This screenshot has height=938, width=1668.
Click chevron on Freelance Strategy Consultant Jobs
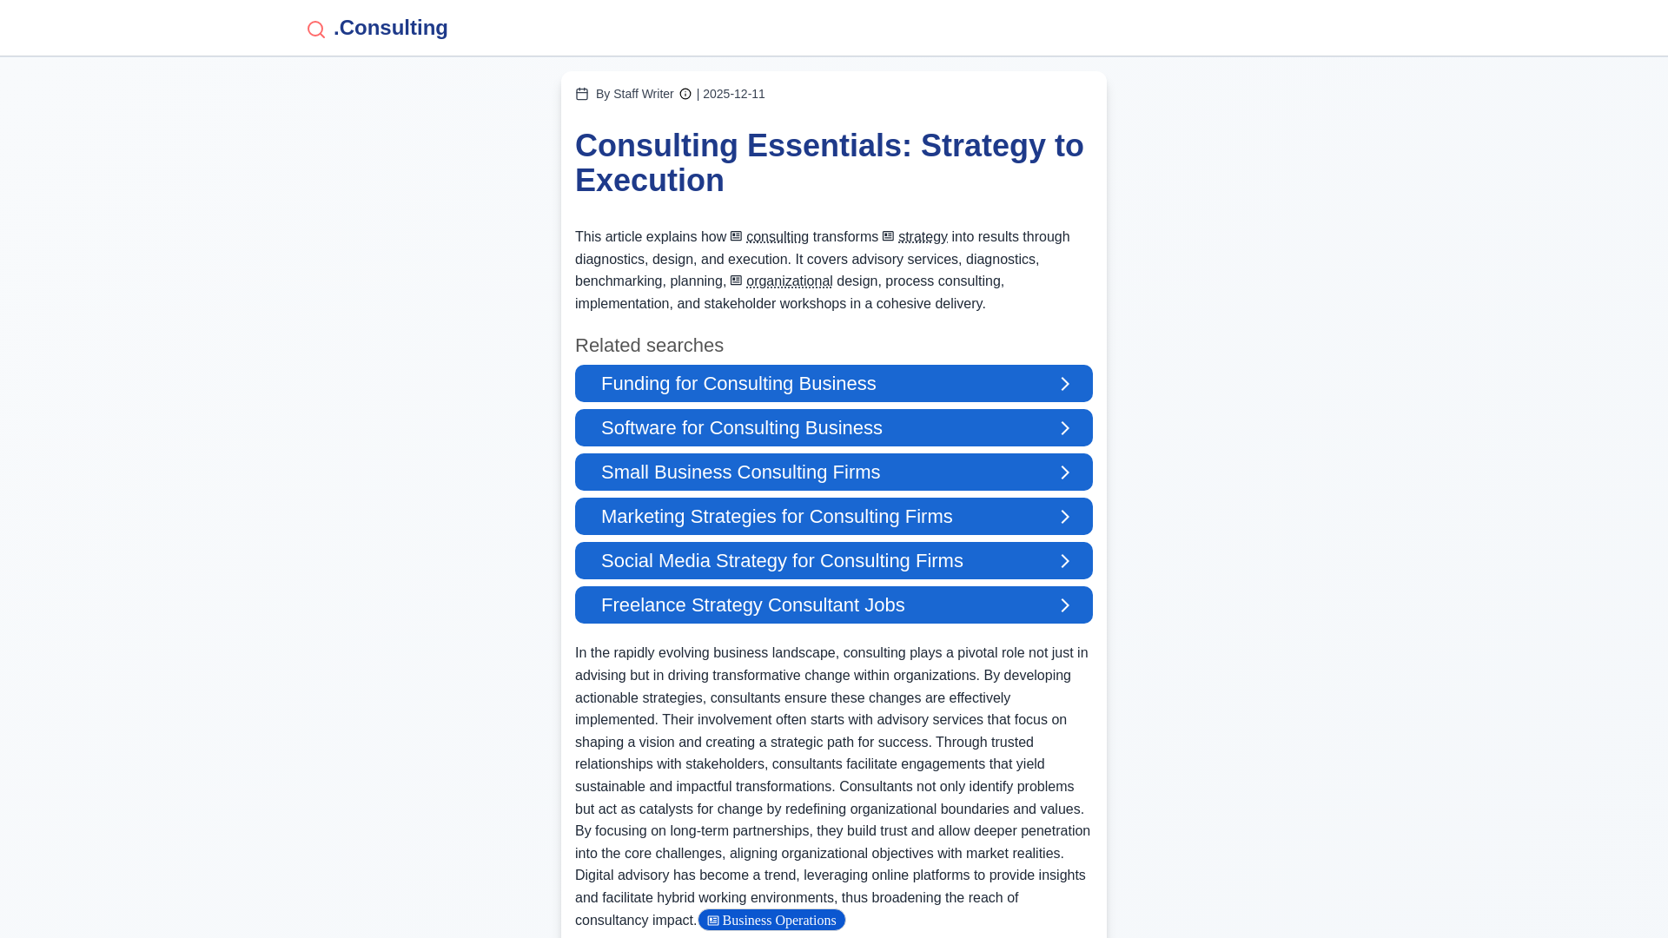pos(1065,605)
